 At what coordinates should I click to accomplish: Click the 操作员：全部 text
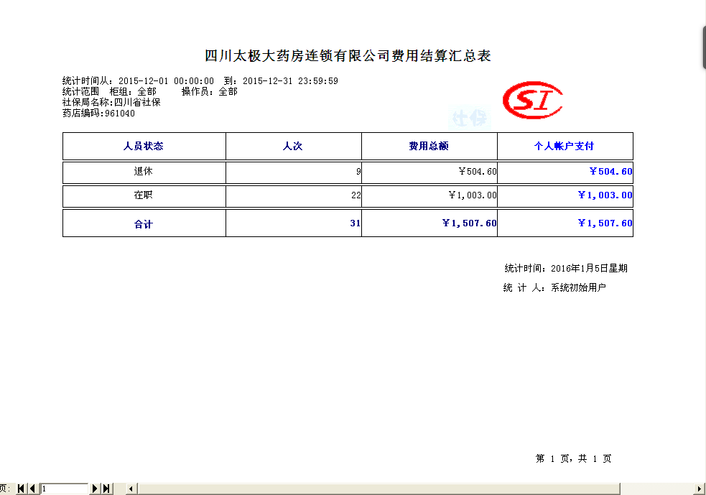point(210,92)
